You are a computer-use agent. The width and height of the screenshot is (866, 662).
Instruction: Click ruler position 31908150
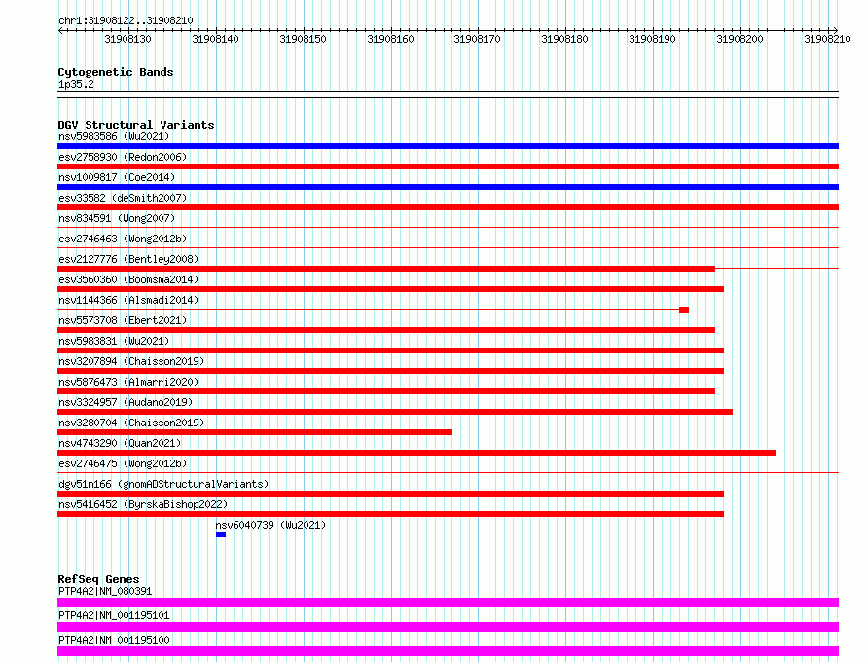click(303, 39)
